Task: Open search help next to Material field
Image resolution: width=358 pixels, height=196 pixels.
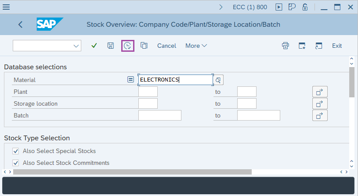Action: (218, 80)
